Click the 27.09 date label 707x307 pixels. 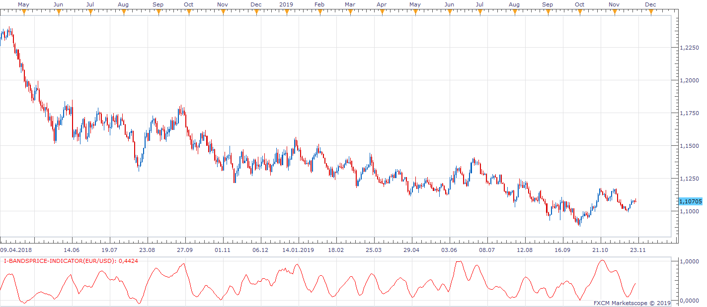pyautogui.click(x=185, y=250)
